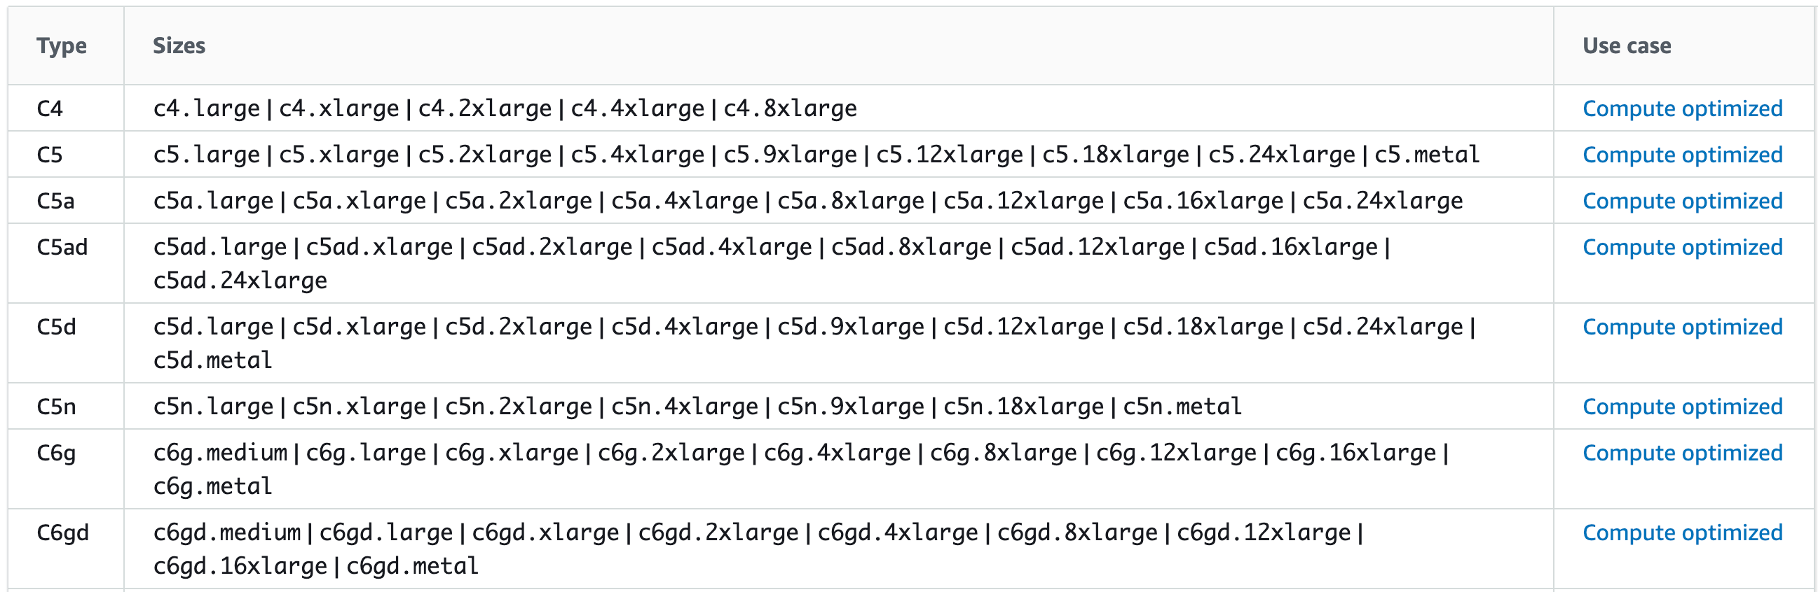Click the Type column header
The width and height of the screenshot is (1818, 592).
click(62, 45)
